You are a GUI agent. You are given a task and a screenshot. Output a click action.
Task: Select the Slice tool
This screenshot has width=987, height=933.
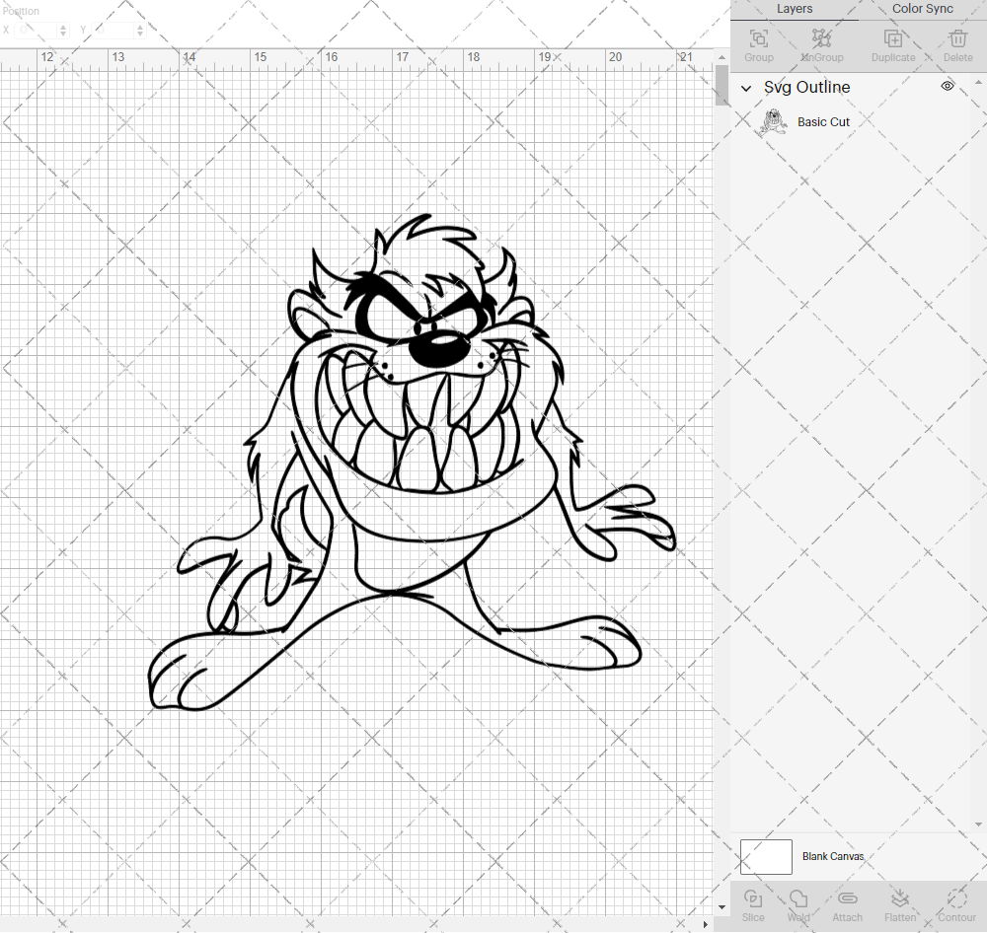click(x=753, y=904)
